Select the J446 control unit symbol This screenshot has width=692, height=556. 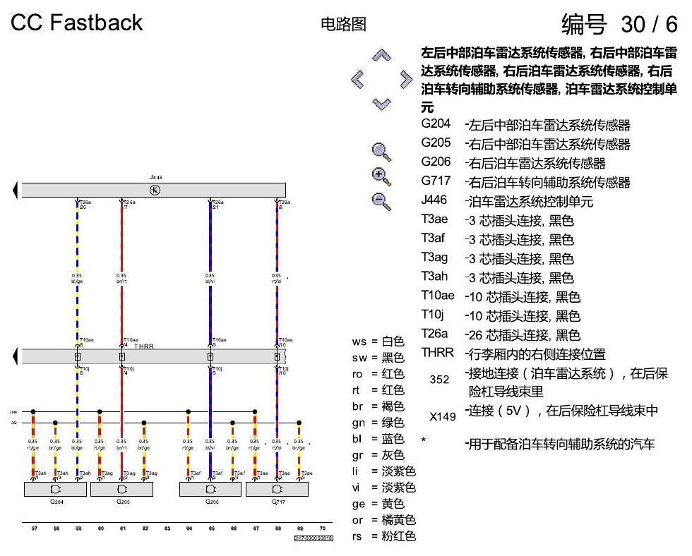(155, 190)
